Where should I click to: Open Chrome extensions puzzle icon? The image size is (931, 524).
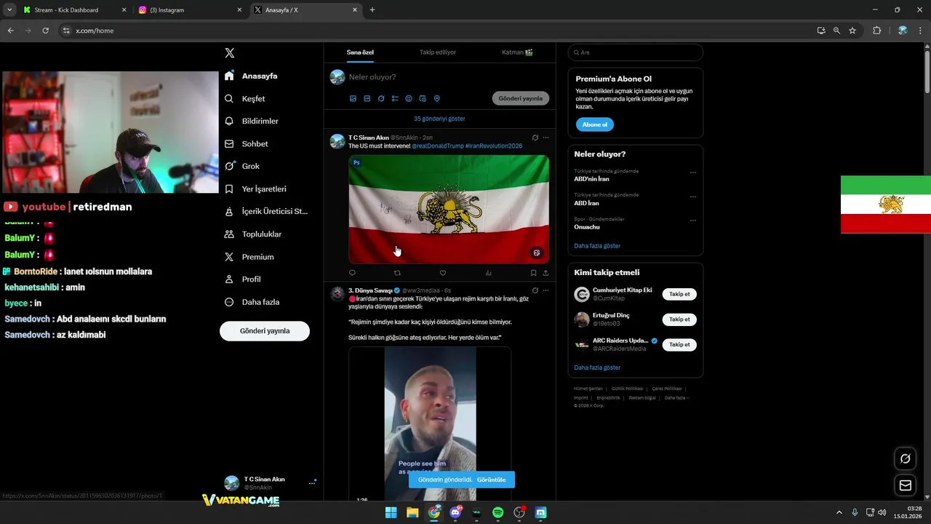click(876, 31)
